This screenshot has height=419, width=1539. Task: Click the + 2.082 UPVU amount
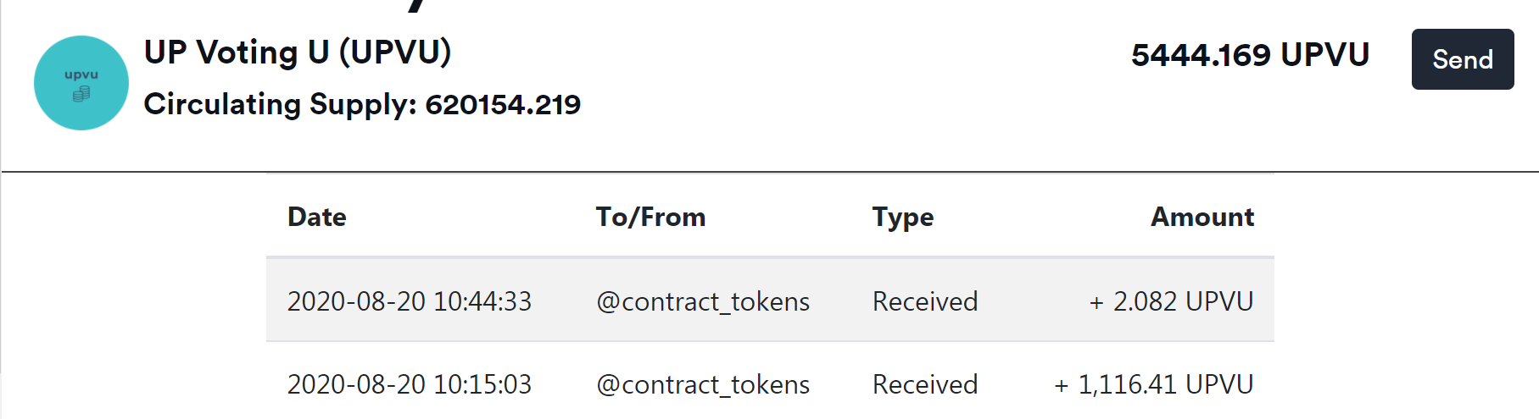[1171, 301]
